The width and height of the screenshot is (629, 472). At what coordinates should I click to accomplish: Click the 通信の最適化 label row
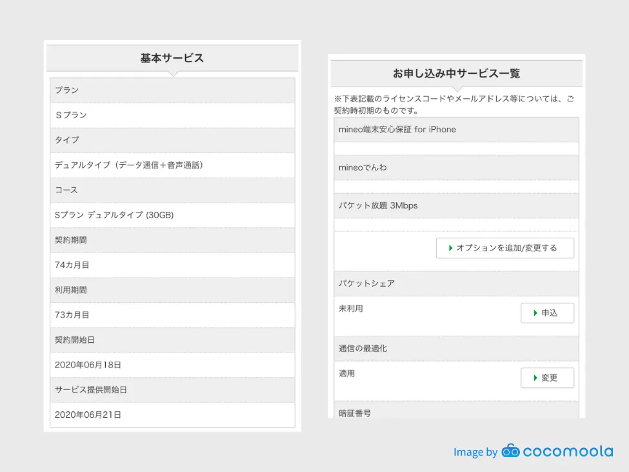(x=457, y=349)
